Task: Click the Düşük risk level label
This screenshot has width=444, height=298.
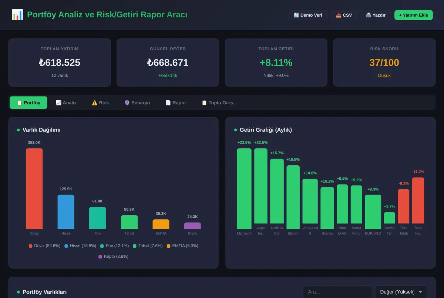Action: coord(384,75)
